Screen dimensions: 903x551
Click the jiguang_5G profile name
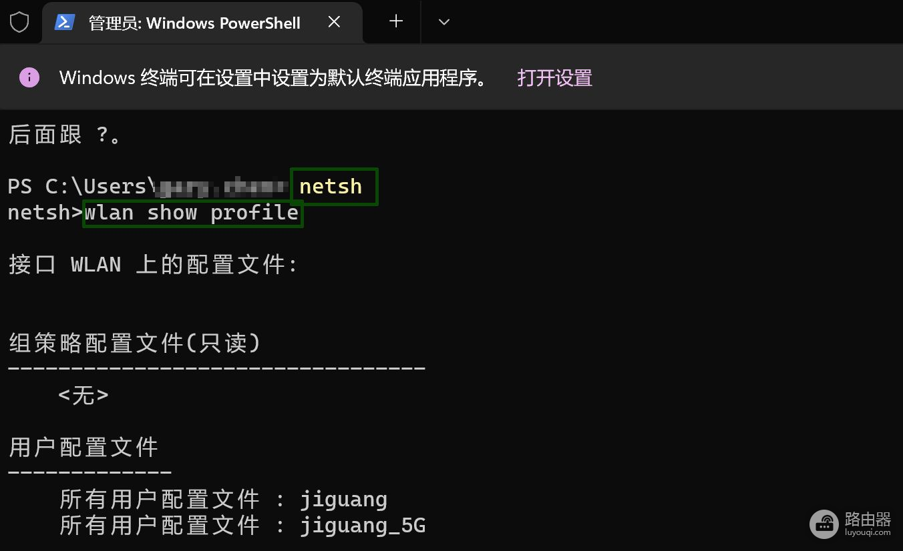click(x=363, y=526)
